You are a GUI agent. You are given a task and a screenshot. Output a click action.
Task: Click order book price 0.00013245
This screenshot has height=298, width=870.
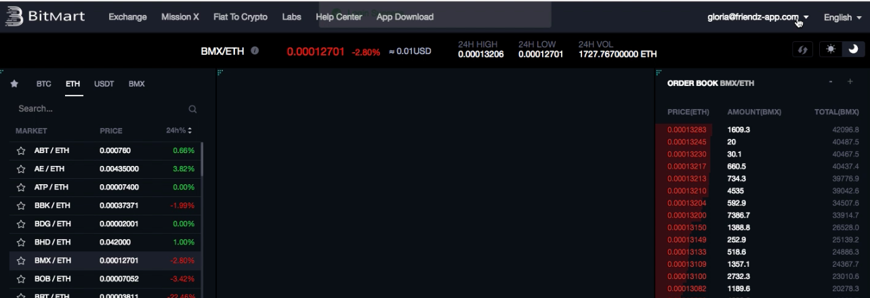pos(687,142)
